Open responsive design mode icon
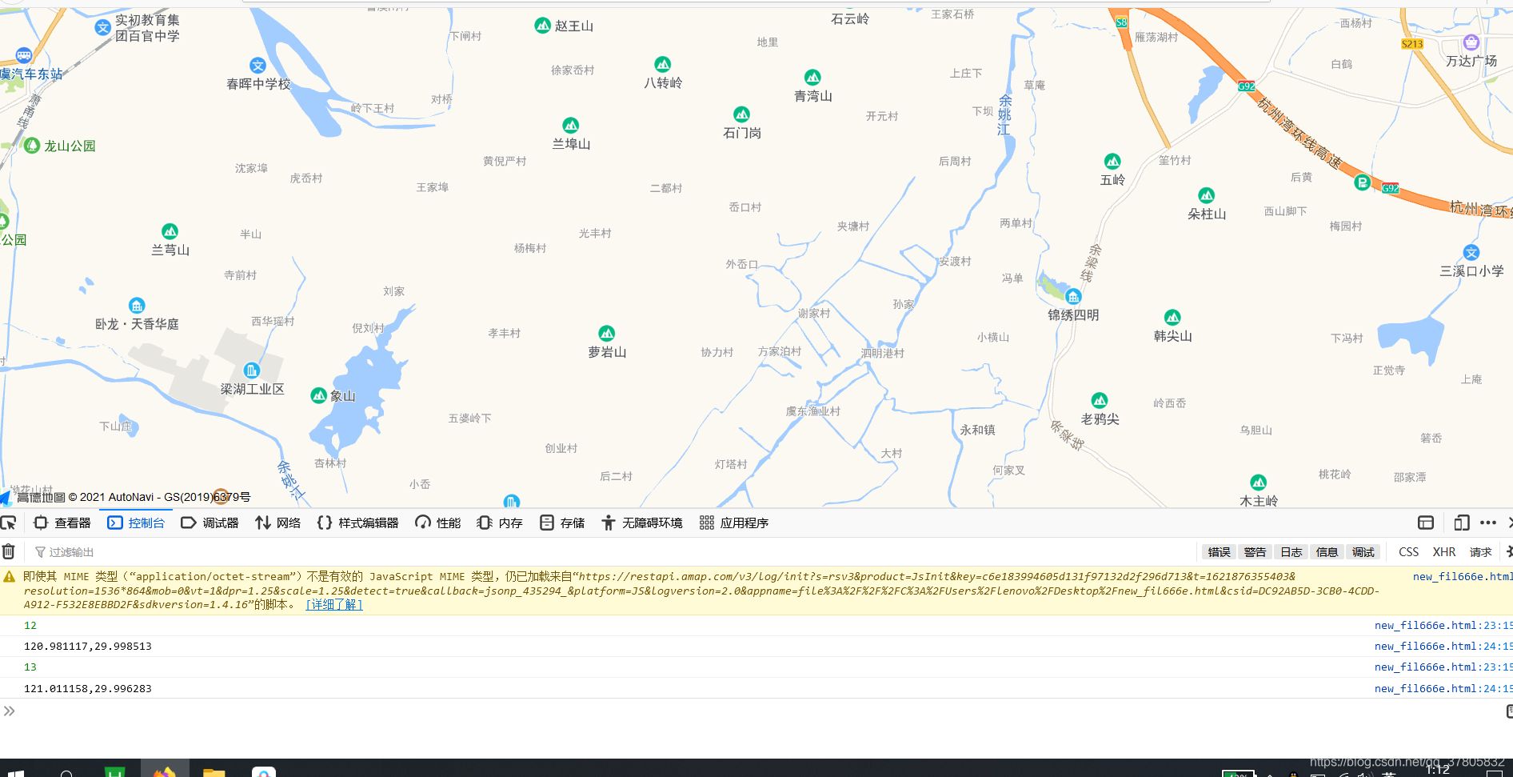 (1461, 523)
